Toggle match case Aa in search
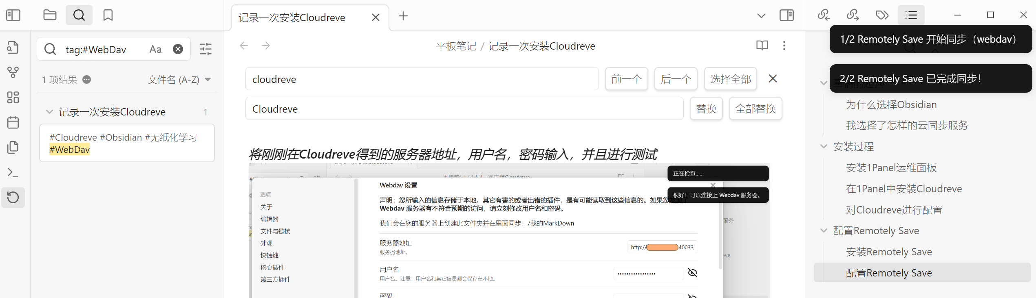 155,49
